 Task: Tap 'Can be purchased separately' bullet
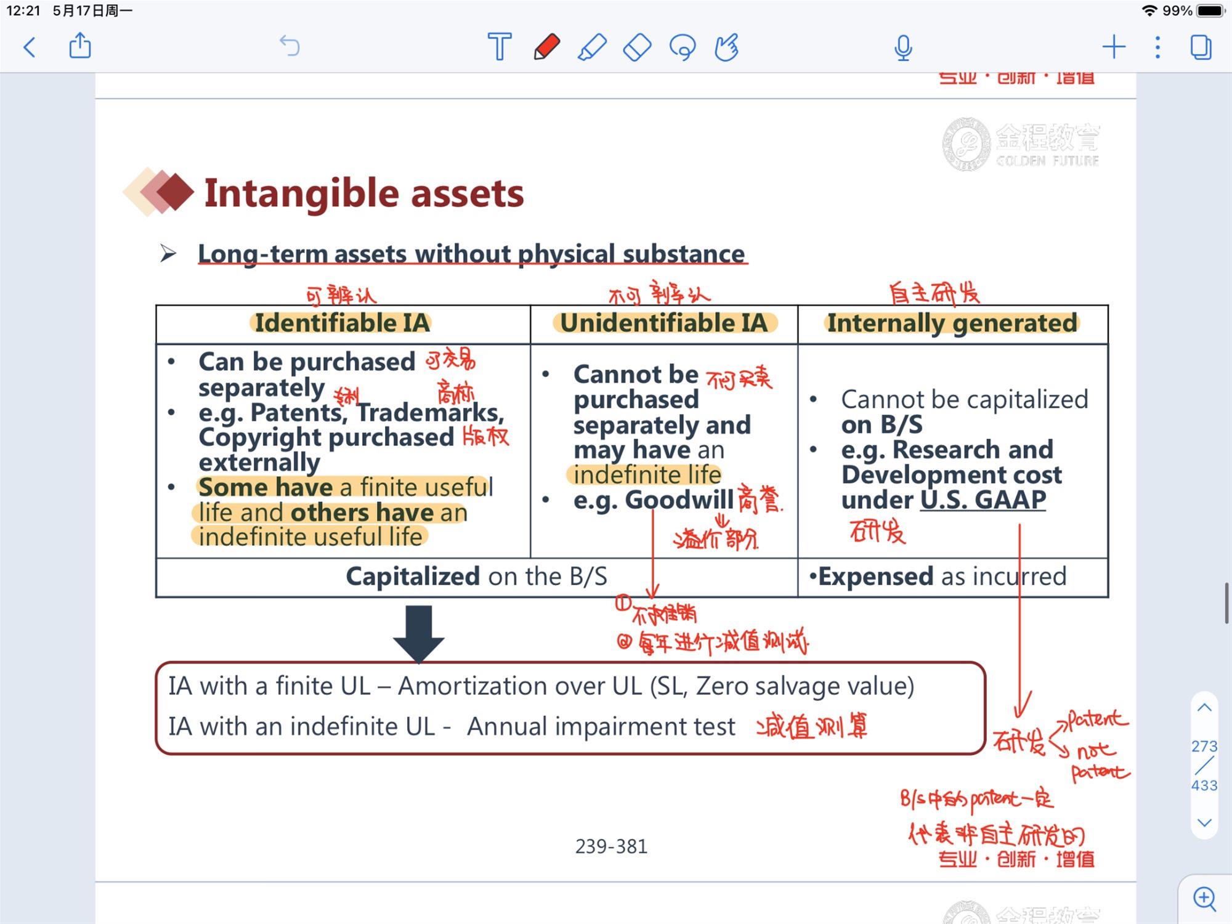click(x=307, y=375)
